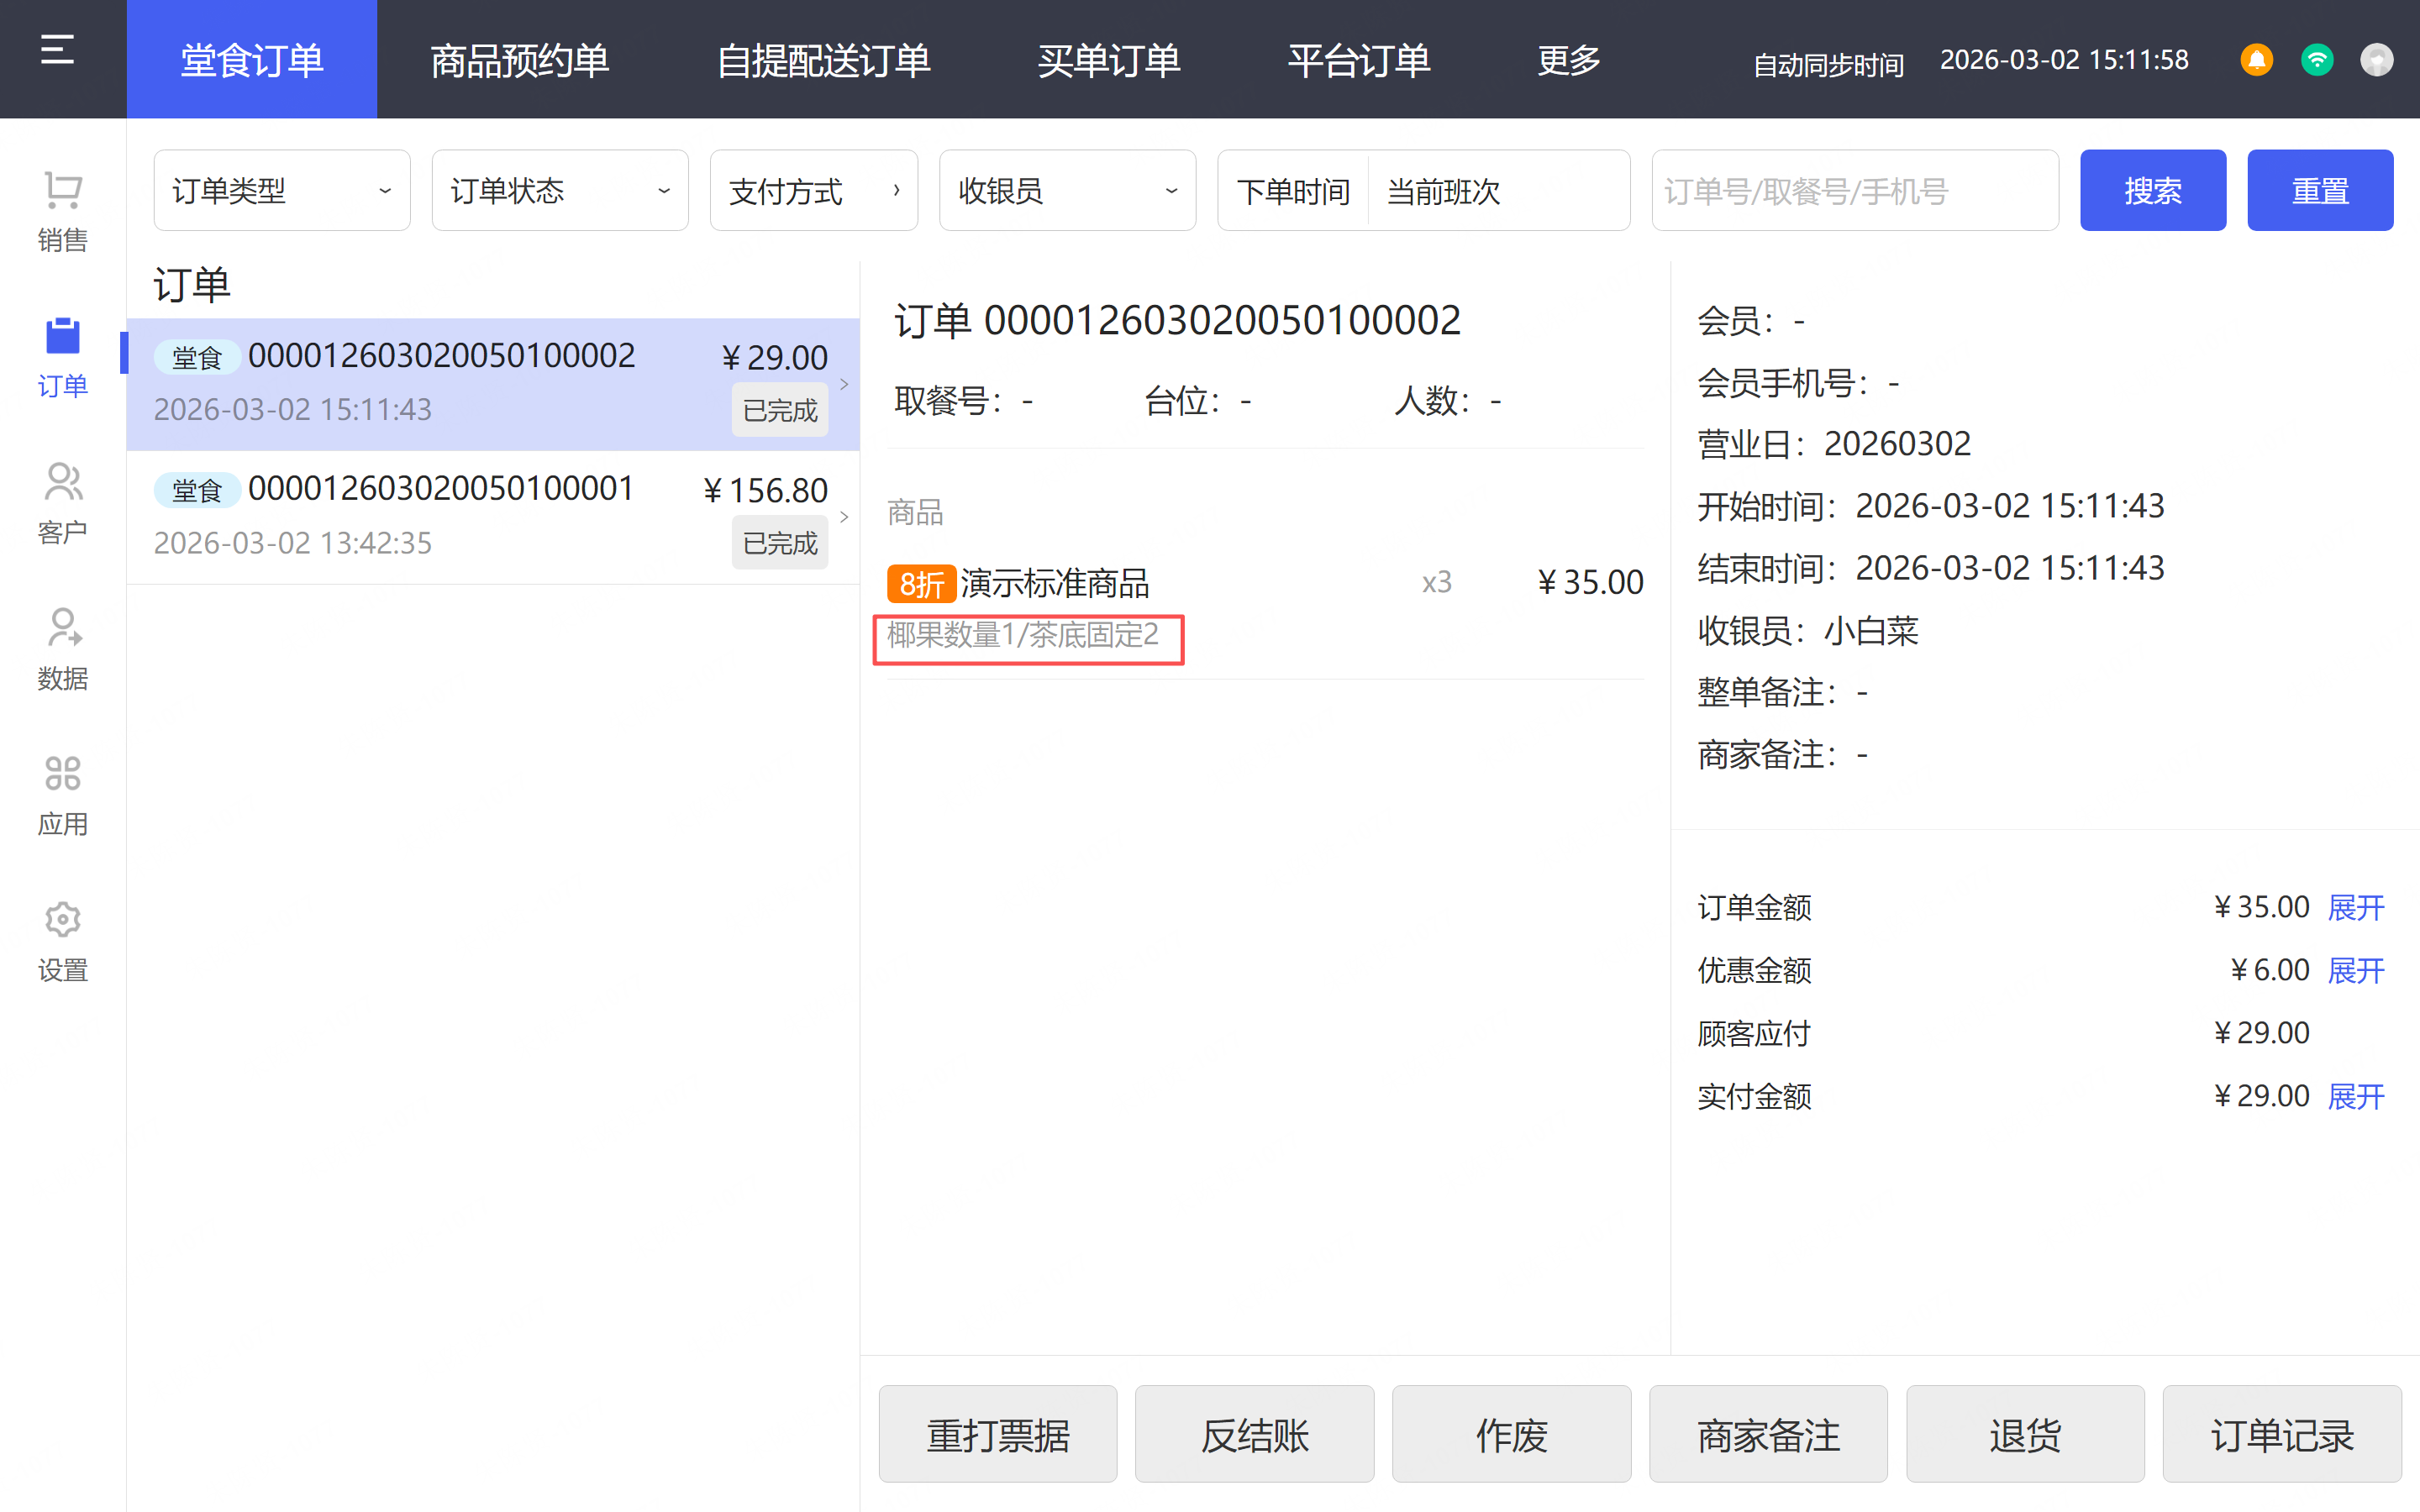Screen dimensions: 2420x1512
Task: Click the orange notification bell icon
Action: click(2256, 60)
